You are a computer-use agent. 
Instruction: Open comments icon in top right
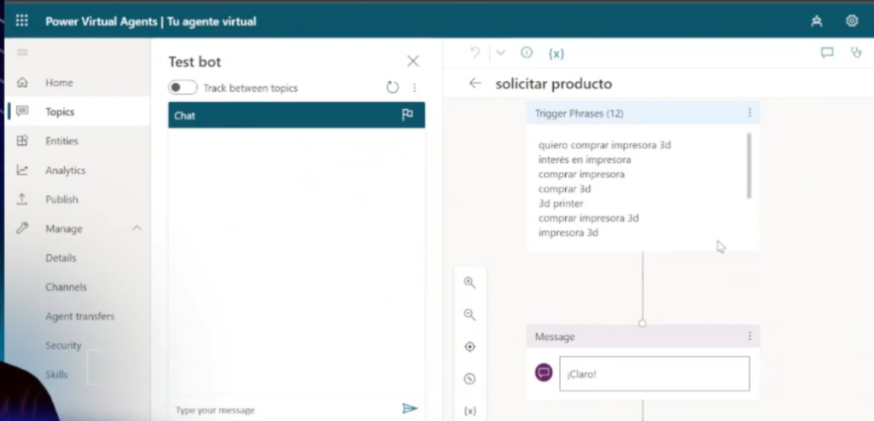tap(827, 52)
